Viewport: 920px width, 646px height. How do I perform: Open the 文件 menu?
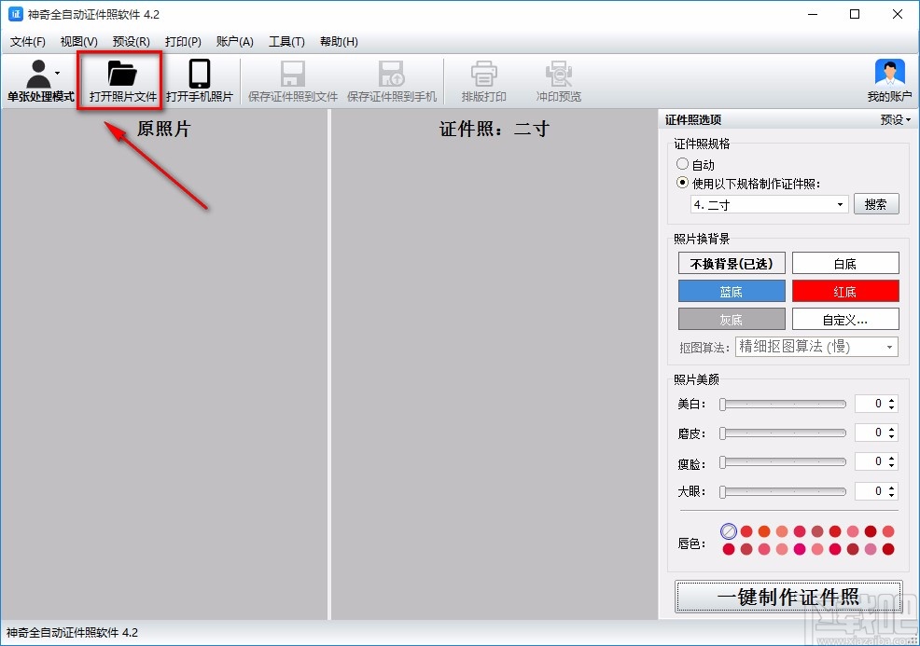tap(27, 41)
